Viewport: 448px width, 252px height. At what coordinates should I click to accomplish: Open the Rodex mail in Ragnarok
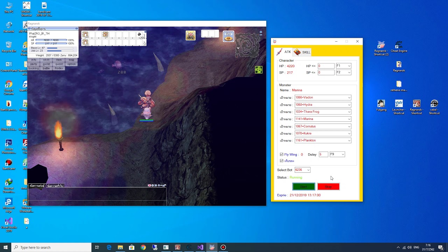59,68
